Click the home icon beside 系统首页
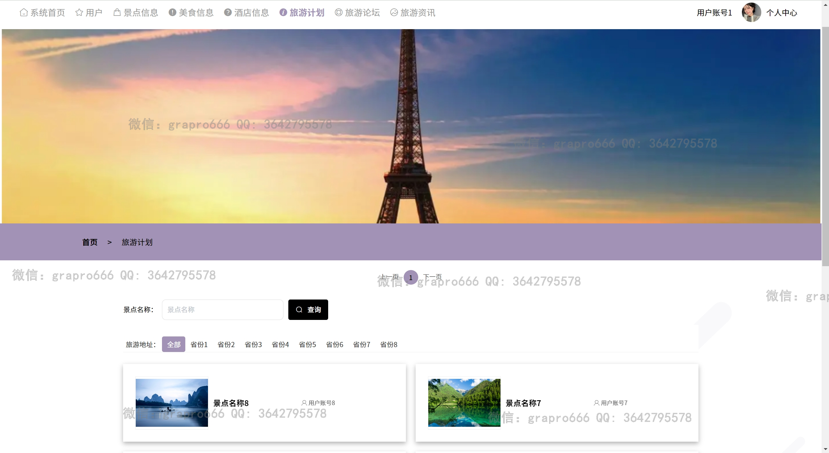Screen dimensions: 829x453 pyautogui.click(x=24, y=13)
